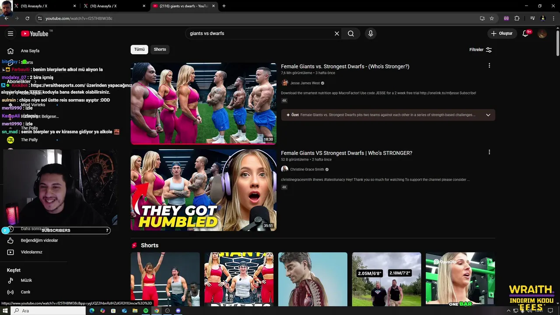Open the YouTube account avatar menu

click(x=542, y=34)
